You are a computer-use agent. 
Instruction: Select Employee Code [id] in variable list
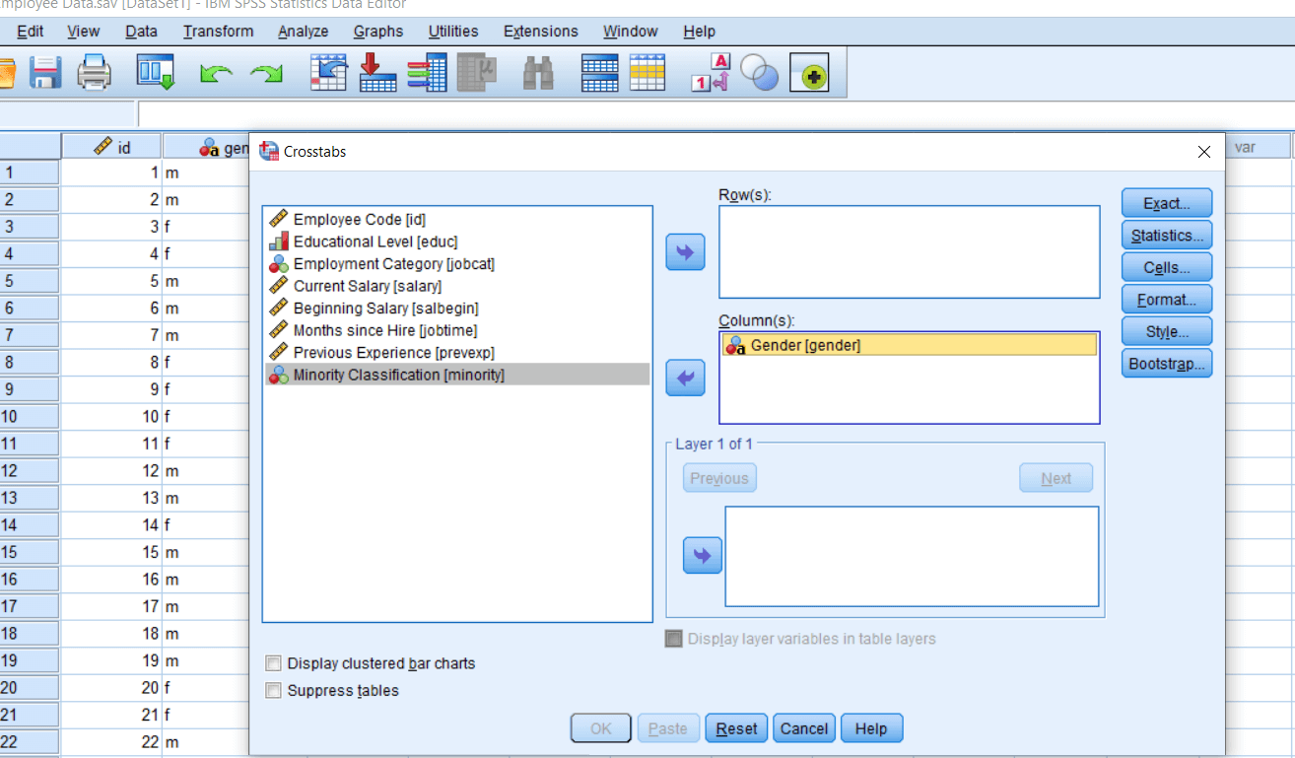pos(456,219)
